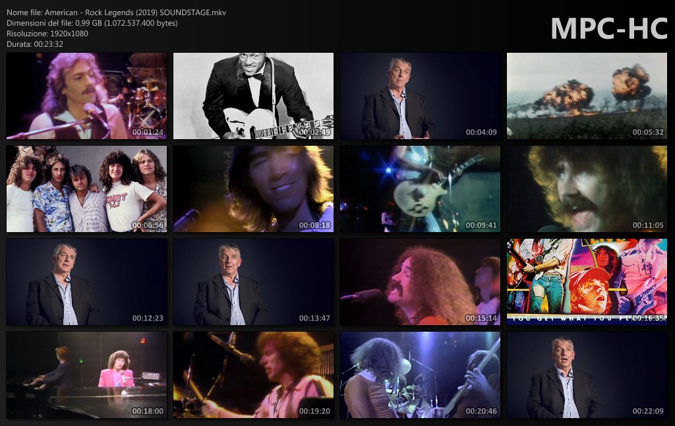Select the explosions thumbnail at 00:05:32

pyautogui.click(x=587, y=96)
